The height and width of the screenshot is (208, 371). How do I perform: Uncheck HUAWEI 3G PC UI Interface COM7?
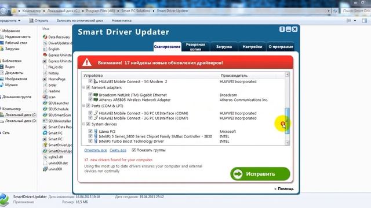(90, 118)
